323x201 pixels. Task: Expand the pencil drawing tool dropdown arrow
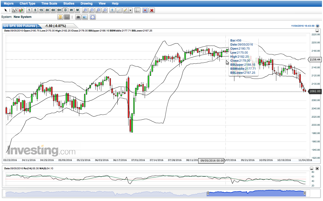(x=130, y=10)
